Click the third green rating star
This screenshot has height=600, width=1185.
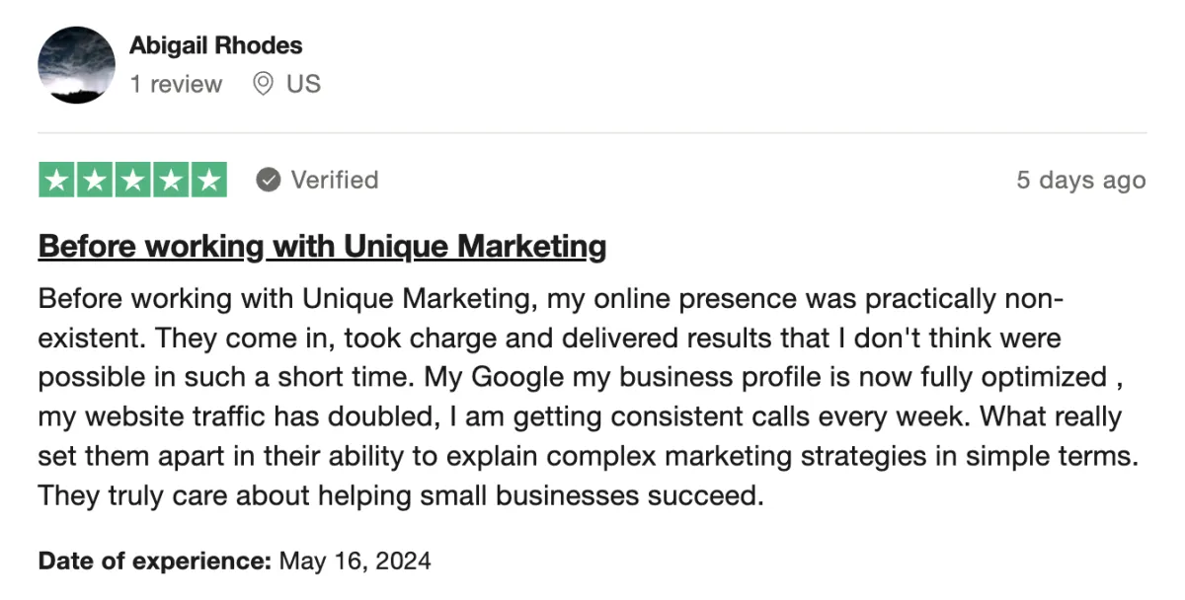pyautogui.click(x=132, y=180)
